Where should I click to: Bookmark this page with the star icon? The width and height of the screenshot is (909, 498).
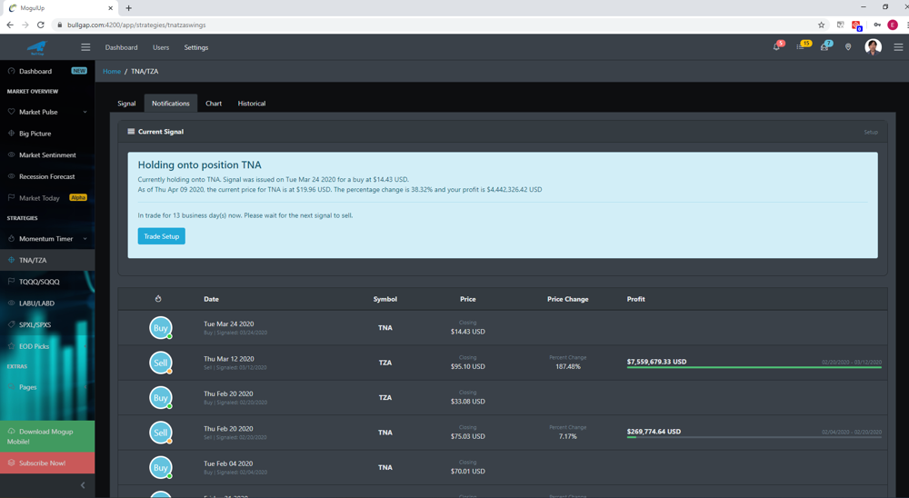coord(822,25)
